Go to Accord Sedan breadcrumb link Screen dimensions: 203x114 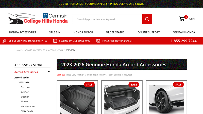point(55,50)
